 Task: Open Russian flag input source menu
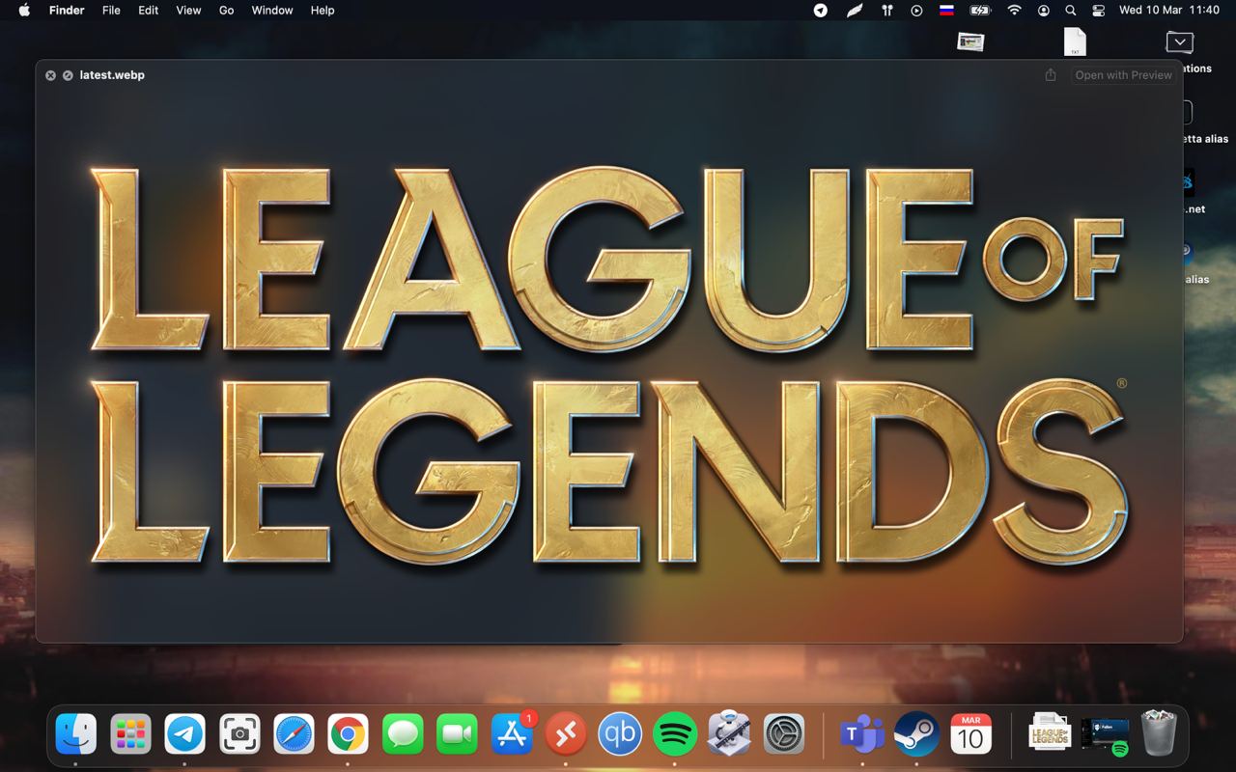(947, 11)
